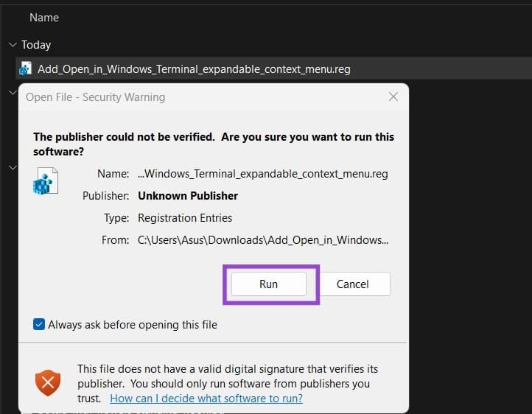
Task: Toggle the group chevron left of dialog title
Action: click(x=12, y=92)
